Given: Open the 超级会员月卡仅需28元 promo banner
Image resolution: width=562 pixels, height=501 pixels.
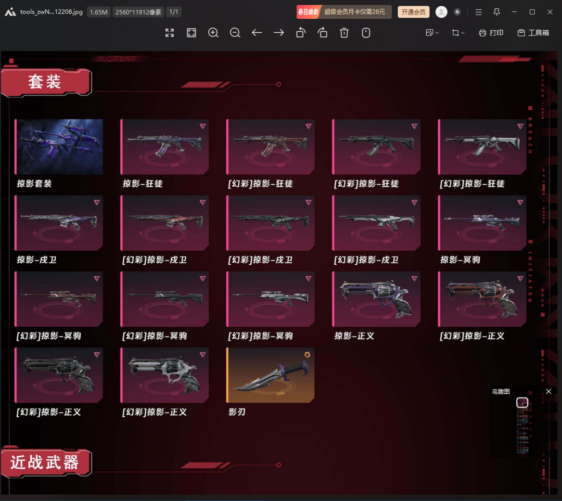Looking at the screenshot, I should click(x=344, y=12).
